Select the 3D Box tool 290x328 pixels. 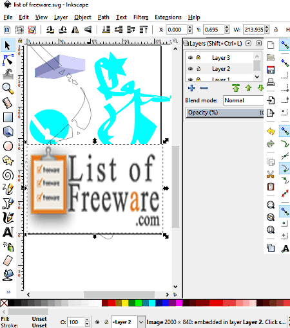coord(8,131)
